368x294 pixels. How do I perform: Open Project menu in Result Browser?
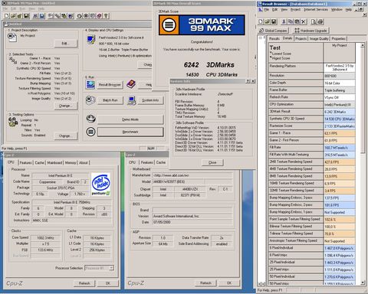[295, 10]
